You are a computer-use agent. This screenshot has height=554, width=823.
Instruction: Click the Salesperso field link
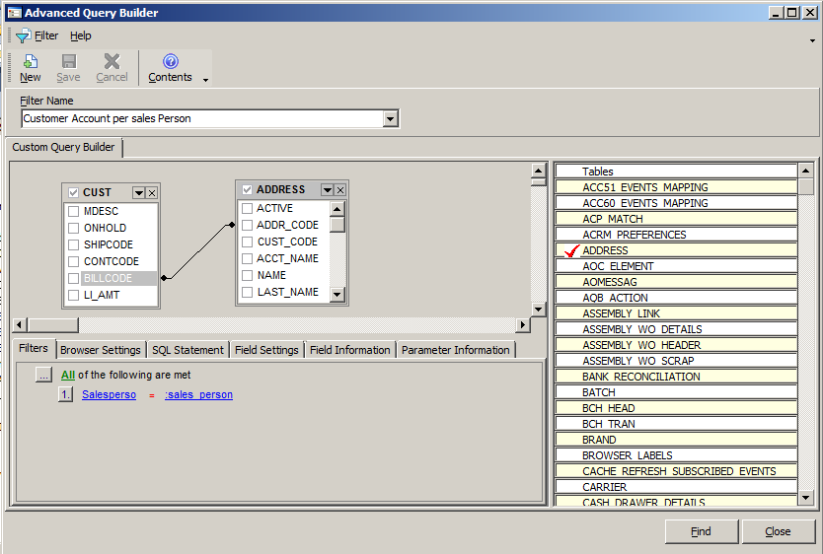[x=109, y=394]
